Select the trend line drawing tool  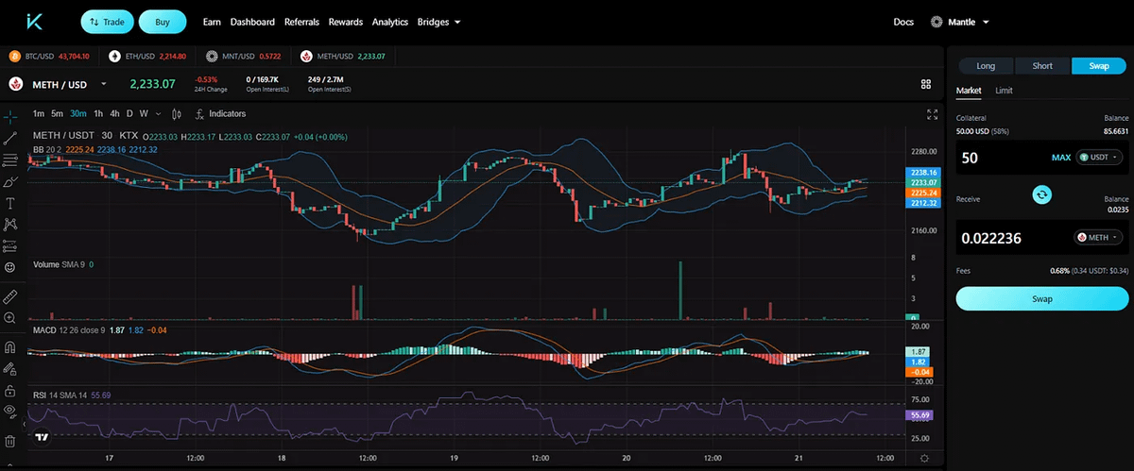[x=10, y=138]
